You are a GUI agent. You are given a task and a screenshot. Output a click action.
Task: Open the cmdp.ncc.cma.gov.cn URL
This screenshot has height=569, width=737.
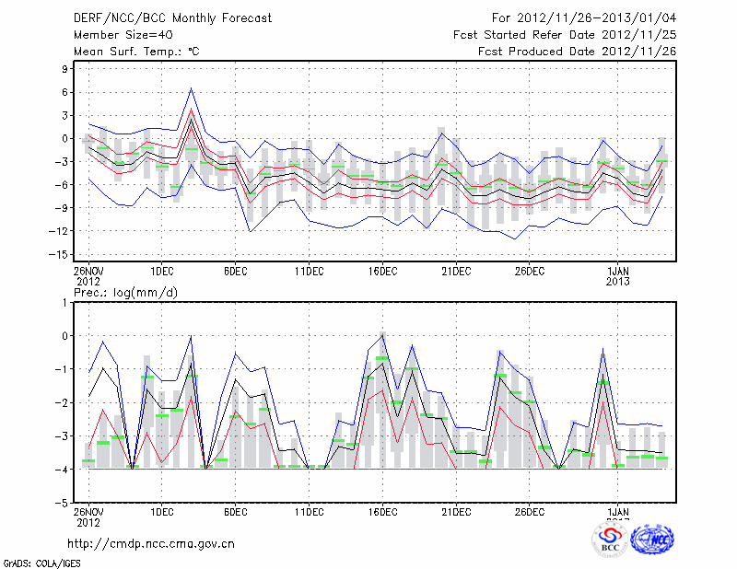point(151,543)
